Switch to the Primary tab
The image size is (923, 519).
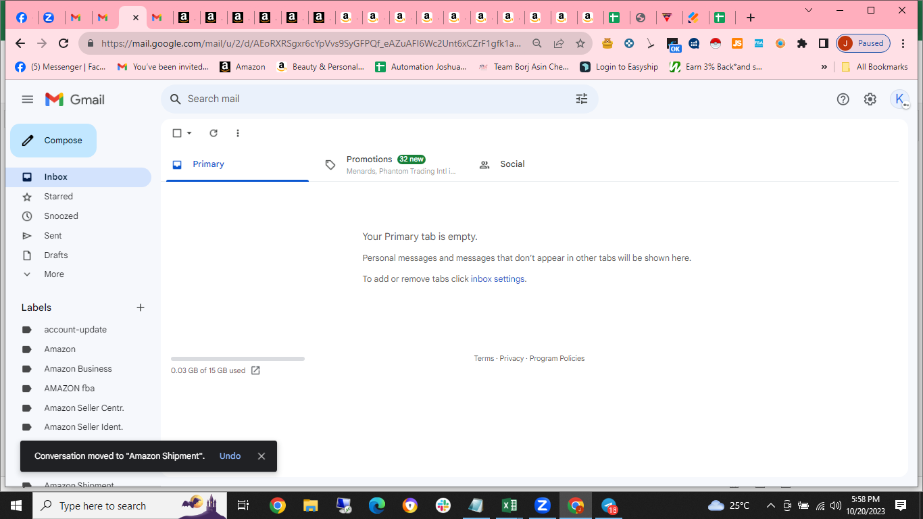[x=237, y=164]
